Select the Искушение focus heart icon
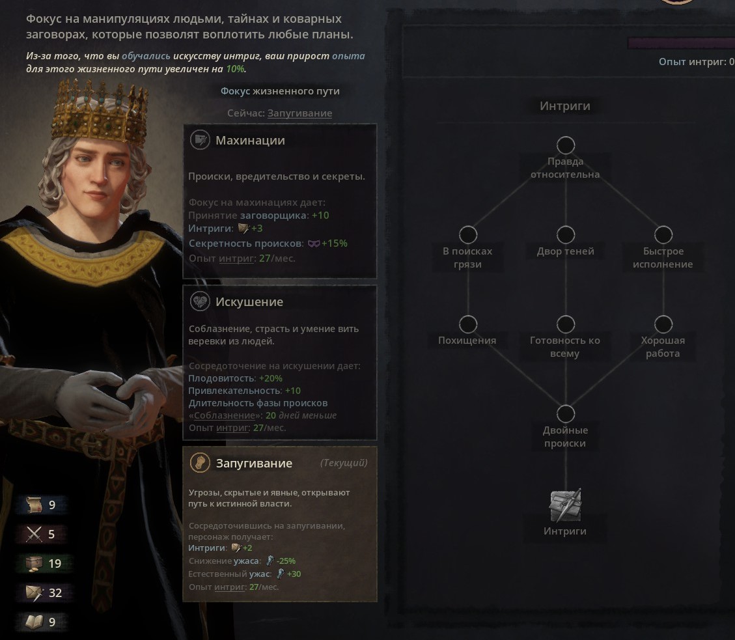This screenshot has width=735, height=640. point(200,301)
